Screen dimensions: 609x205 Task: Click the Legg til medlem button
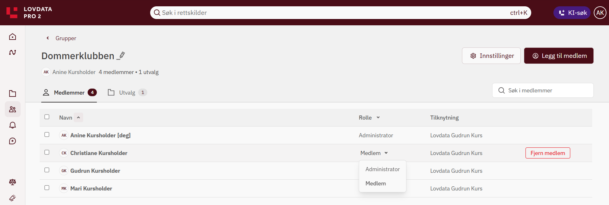pyautogui.click(x=559, y=56)
